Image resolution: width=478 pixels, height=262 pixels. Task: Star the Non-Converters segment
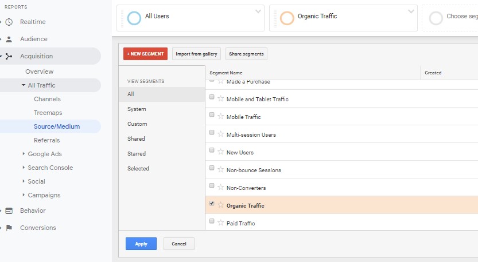point(221,188)
